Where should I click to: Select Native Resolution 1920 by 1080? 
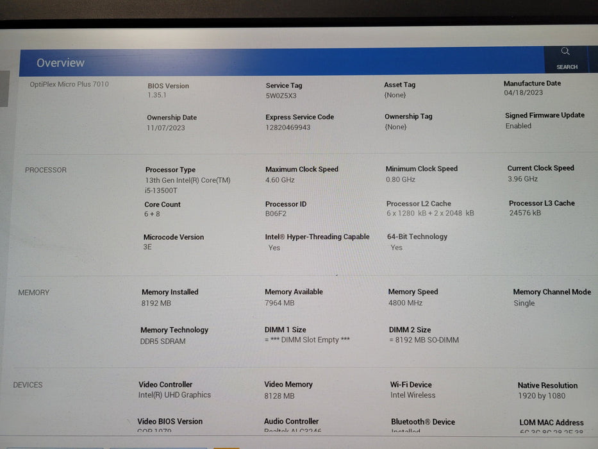tap(542, 396)
